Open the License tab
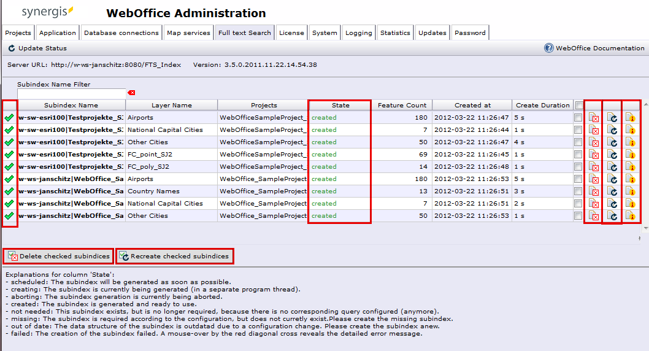Viewport: 649px width, 351px height. tap(291, 33)
